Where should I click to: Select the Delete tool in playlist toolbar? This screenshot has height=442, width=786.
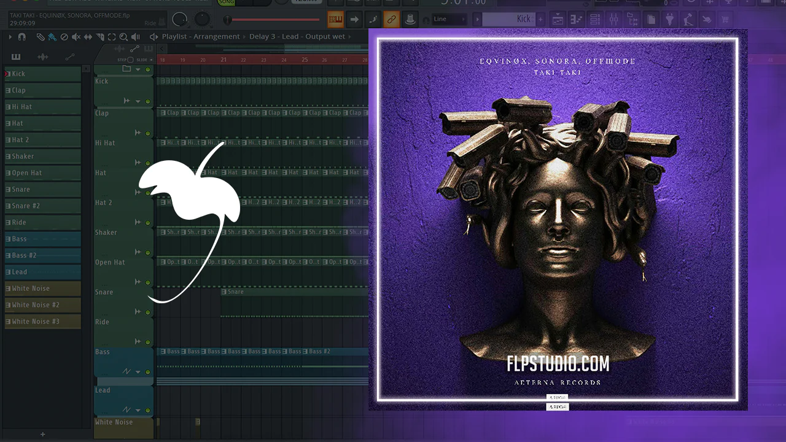[x=64, y=37]
